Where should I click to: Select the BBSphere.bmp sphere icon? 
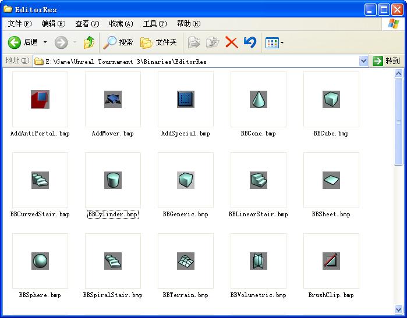(x=40, y=261)
